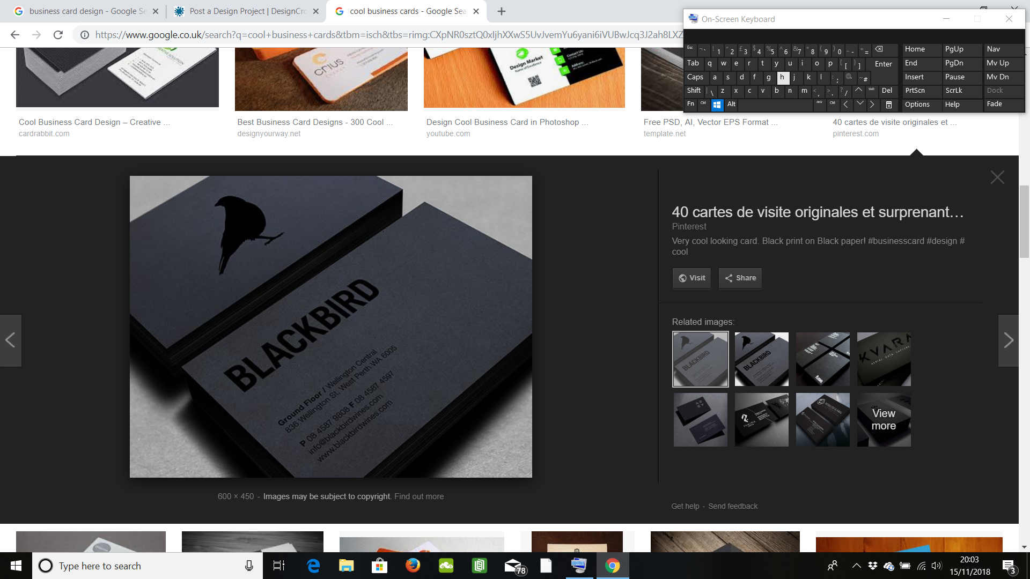1030x579 pixels.
Task: Show the previous image with the left arrow
Action: pyautogui.click(x=10, y=340)
